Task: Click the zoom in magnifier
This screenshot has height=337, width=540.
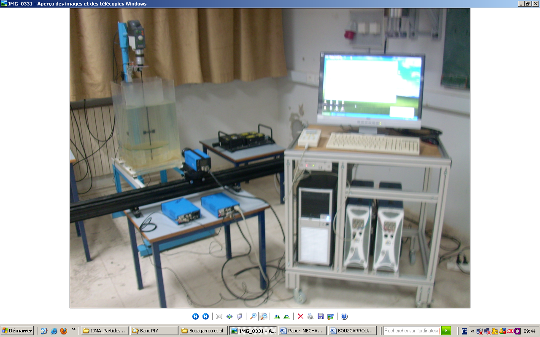Action: click(x=253, y=316)
